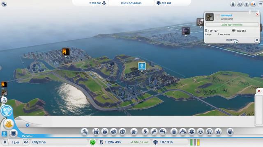Click the city population value 107 315

166,142
